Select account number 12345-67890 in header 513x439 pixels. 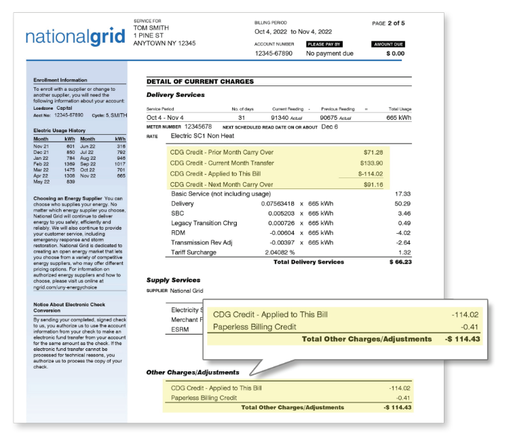point(273,54)
